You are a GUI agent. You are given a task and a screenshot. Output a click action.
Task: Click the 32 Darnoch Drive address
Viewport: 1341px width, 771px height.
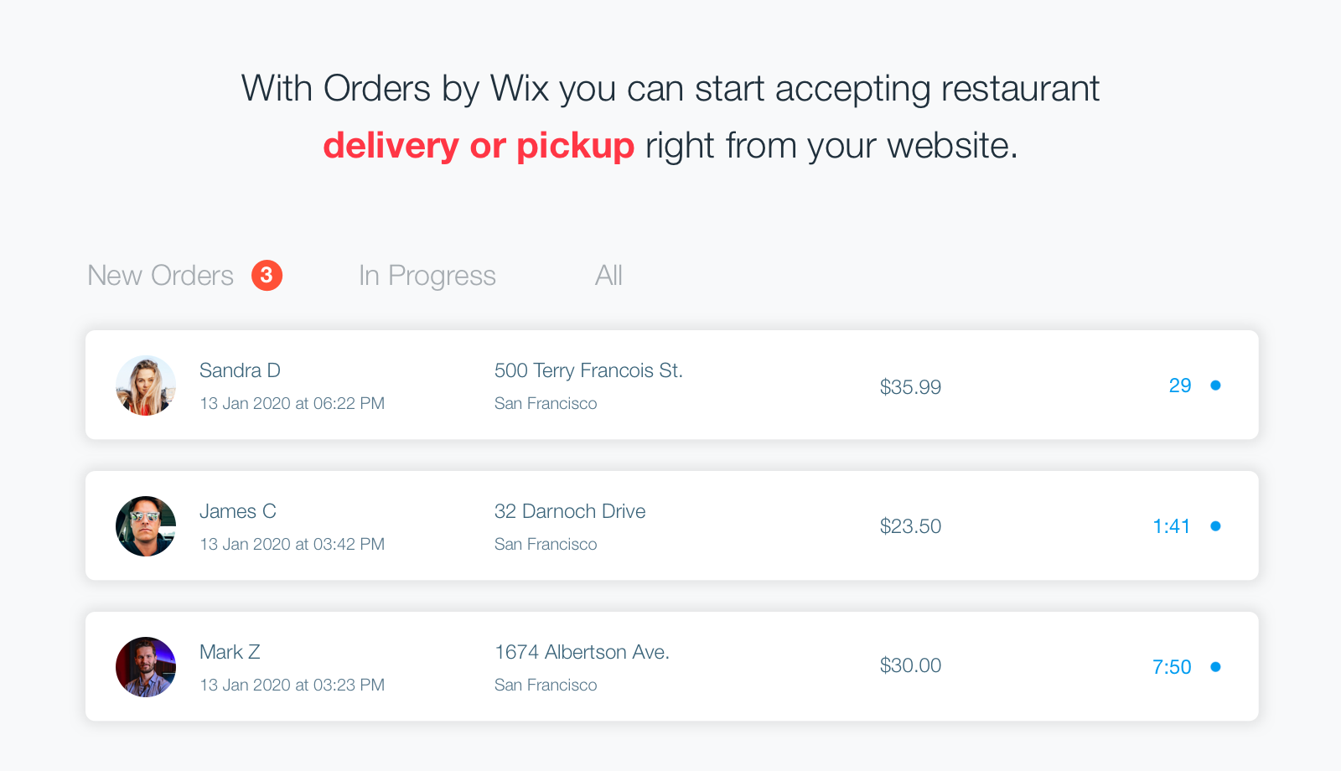pos(570,511)
